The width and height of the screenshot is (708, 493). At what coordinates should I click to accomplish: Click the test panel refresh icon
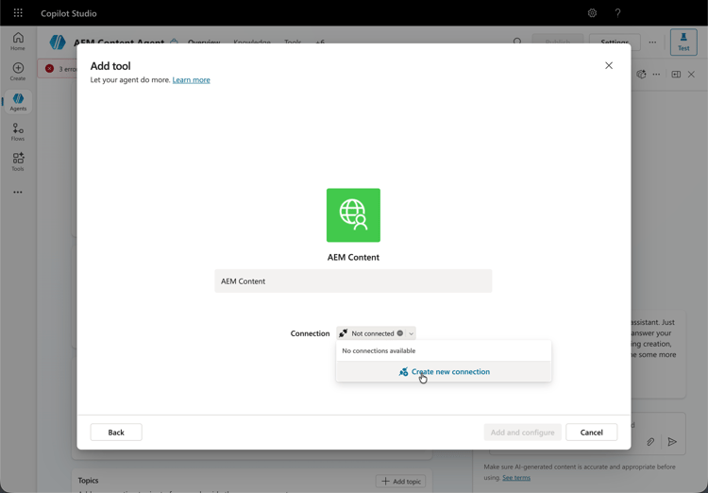pos(641,74)
